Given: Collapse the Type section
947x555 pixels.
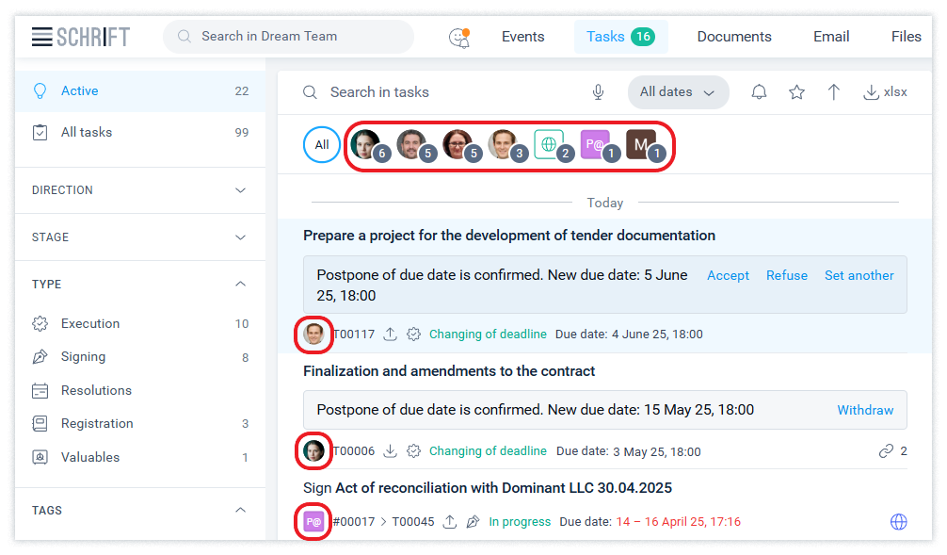Looking at the screenshot, I should point(240,284).
